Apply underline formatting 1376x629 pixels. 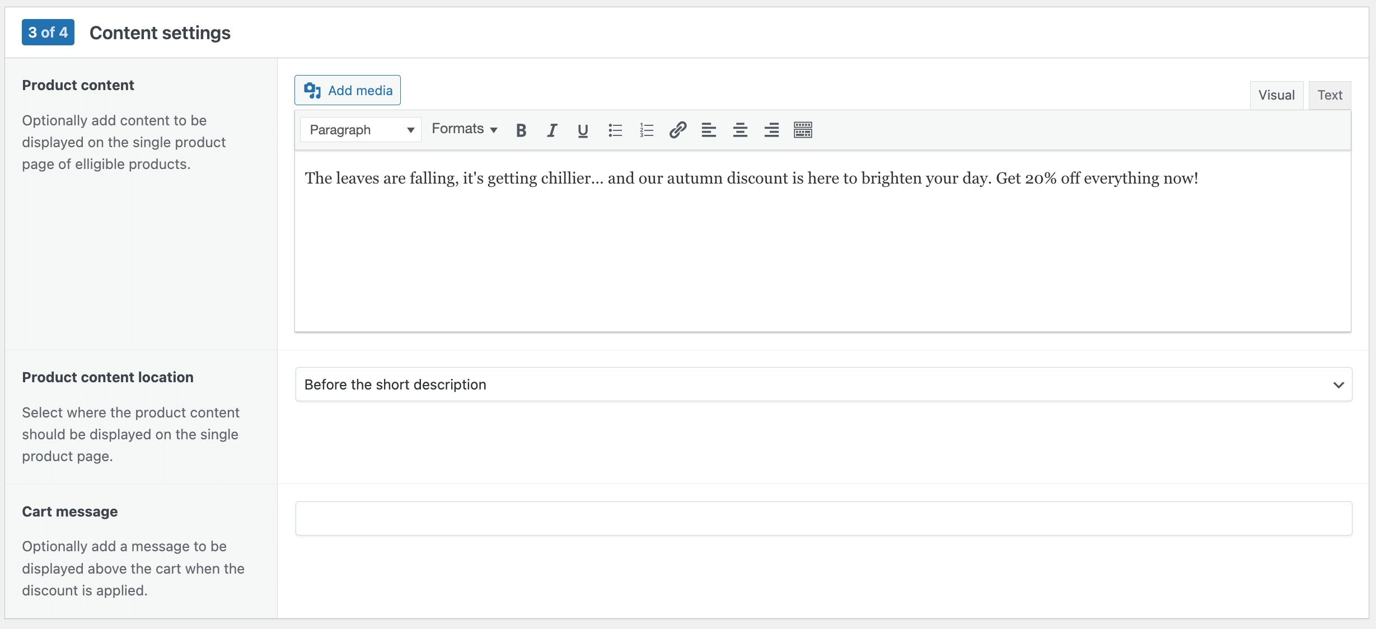[583, 130]
